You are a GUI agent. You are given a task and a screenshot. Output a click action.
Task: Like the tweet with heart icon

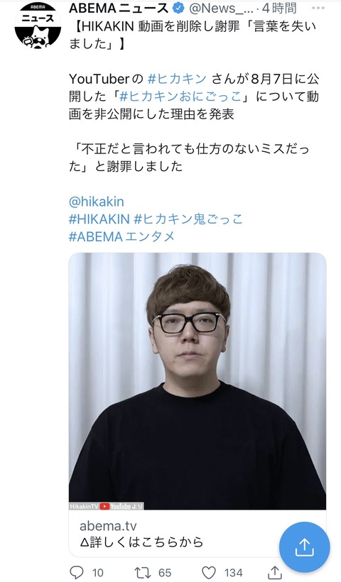(209, 572)
